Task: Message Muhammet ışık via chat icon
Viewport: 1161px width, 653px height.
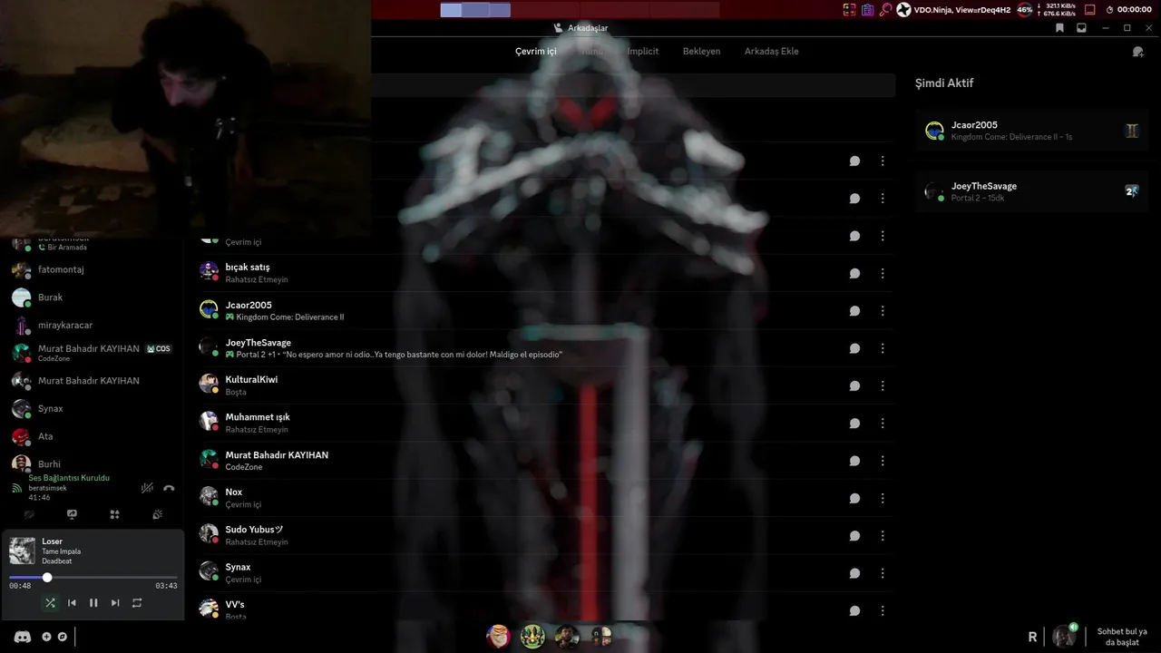Action: (854, 424)
